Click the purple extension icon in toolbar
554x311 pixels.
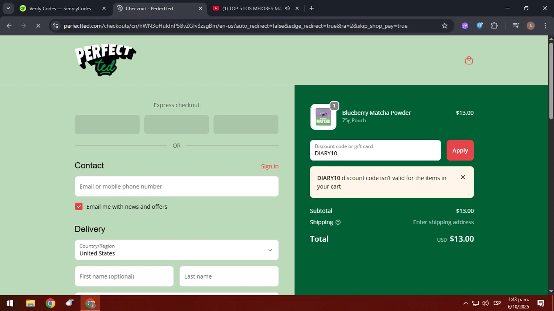click(x=465, y=26)
